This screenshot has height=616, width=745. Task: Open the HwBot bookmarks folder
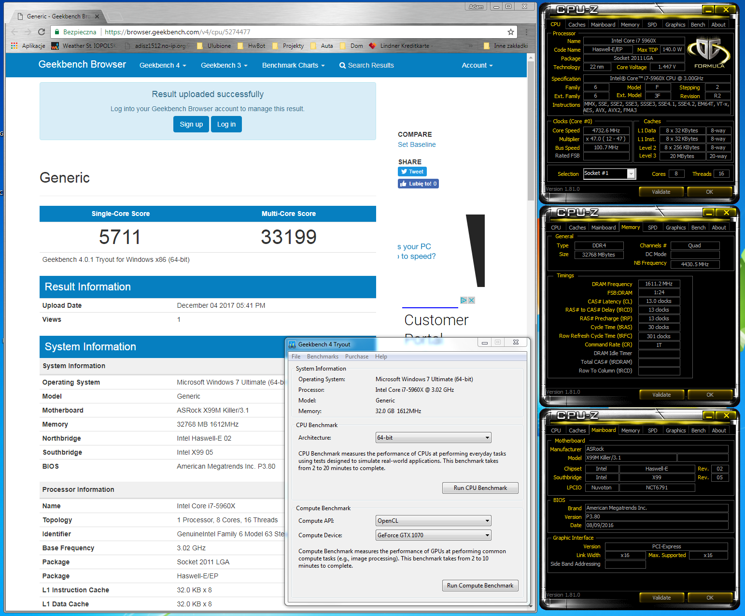click(x=251, y=46)
